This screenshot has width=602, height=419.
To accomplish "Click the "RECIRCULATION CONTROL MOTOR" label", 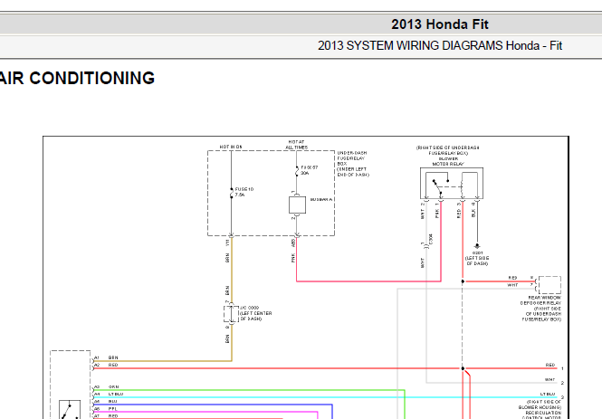I will point(542,415).
